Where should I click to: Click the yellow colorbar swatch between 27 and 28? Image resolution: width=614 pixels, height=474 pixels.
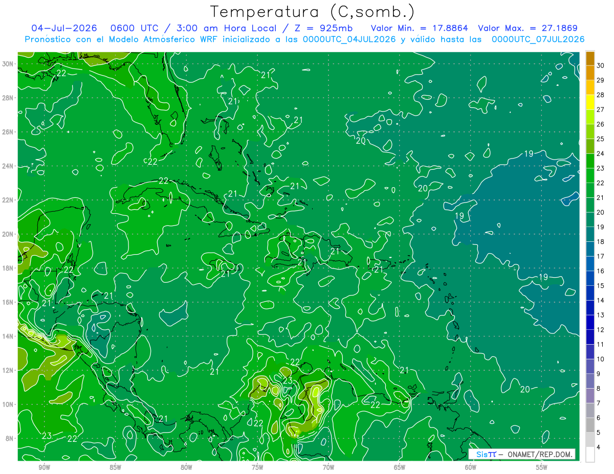pyautogui.click(x=590, y=102)
